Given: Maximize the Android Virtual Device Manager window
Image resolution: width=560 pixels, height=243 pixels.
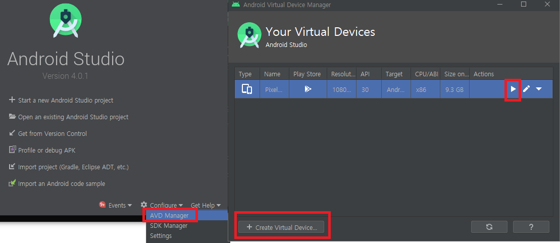Looking at the screenshot, I should pos(524,4).
